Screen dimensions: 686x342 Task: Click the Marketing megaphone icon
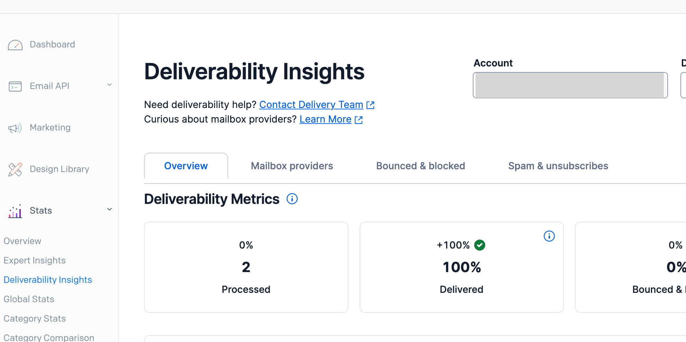tap(15, 128)
